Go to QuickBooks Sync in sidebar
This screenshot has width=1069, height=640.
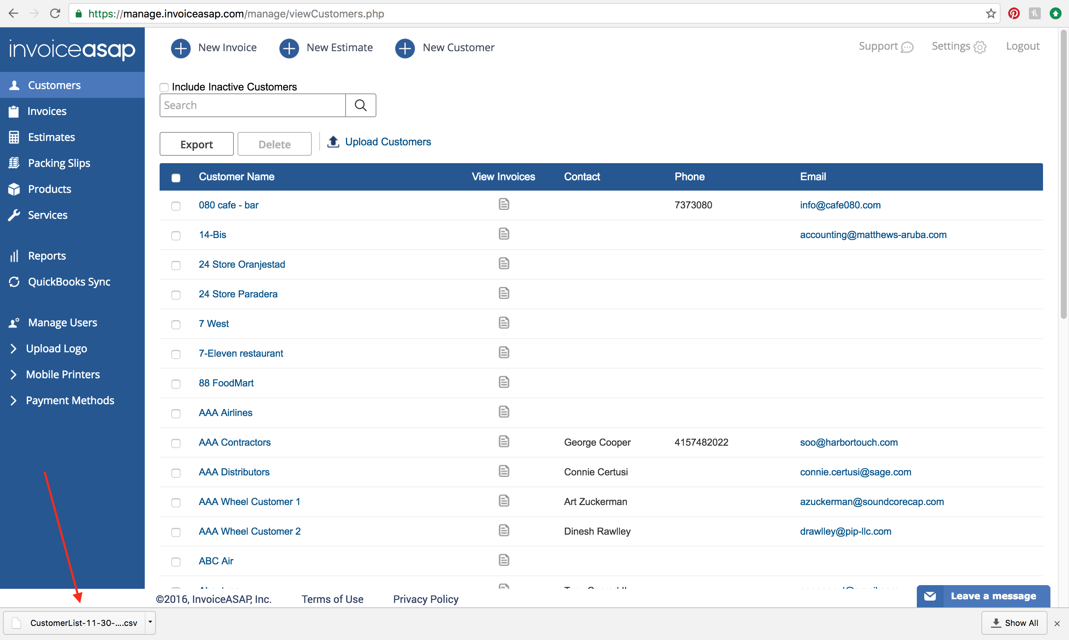pos(69,281)
